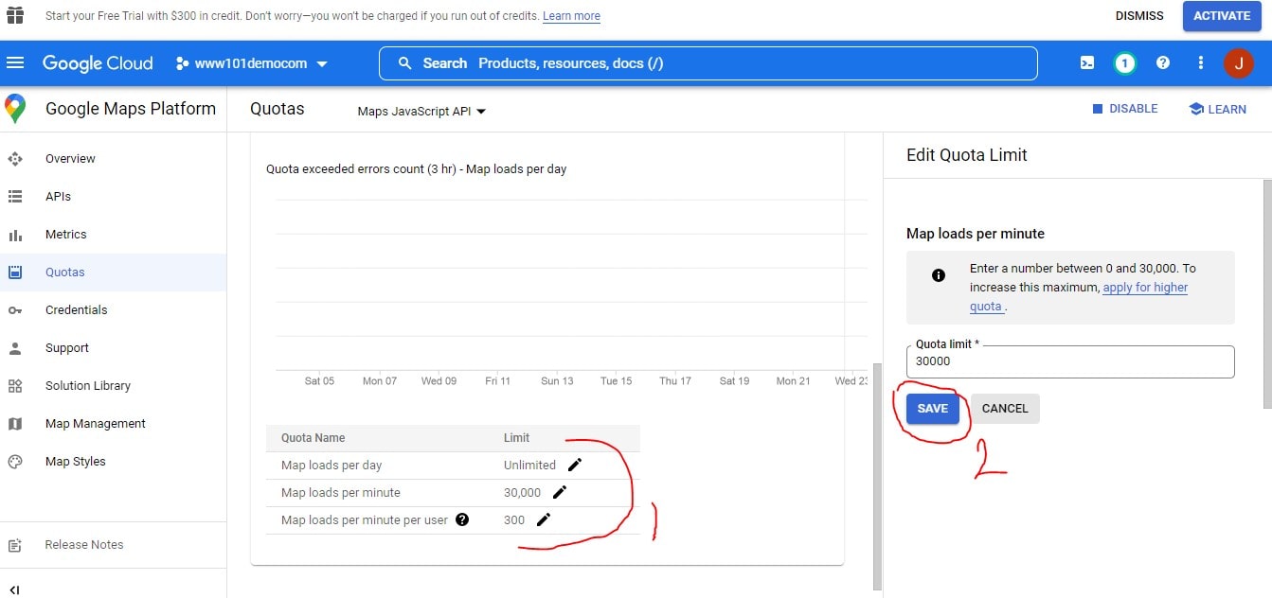Viewport: 1272px width, 598px height.
Task: Open the help question mark icon
Action: (1163, 63)
